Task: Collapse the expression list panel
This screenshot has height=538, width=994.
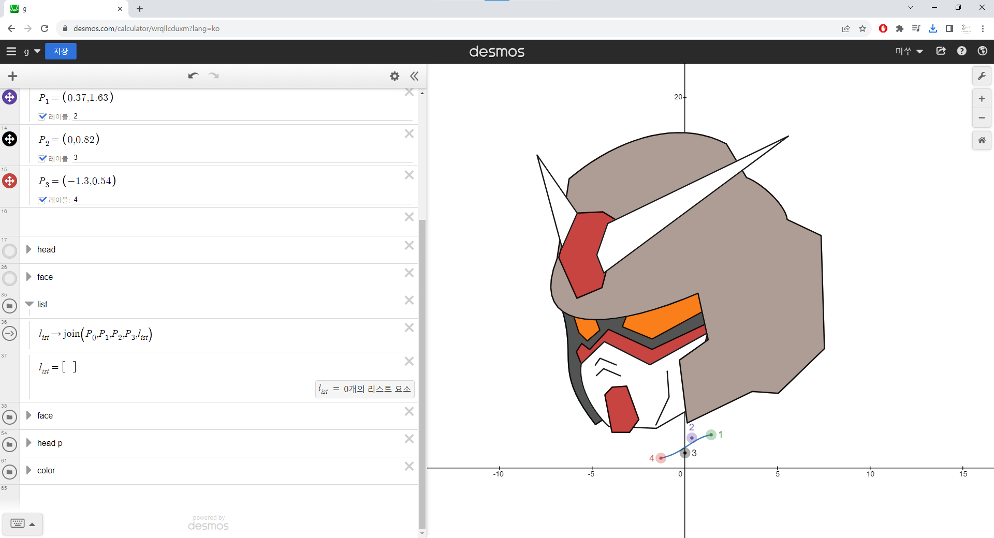Action: pos(414,76)
